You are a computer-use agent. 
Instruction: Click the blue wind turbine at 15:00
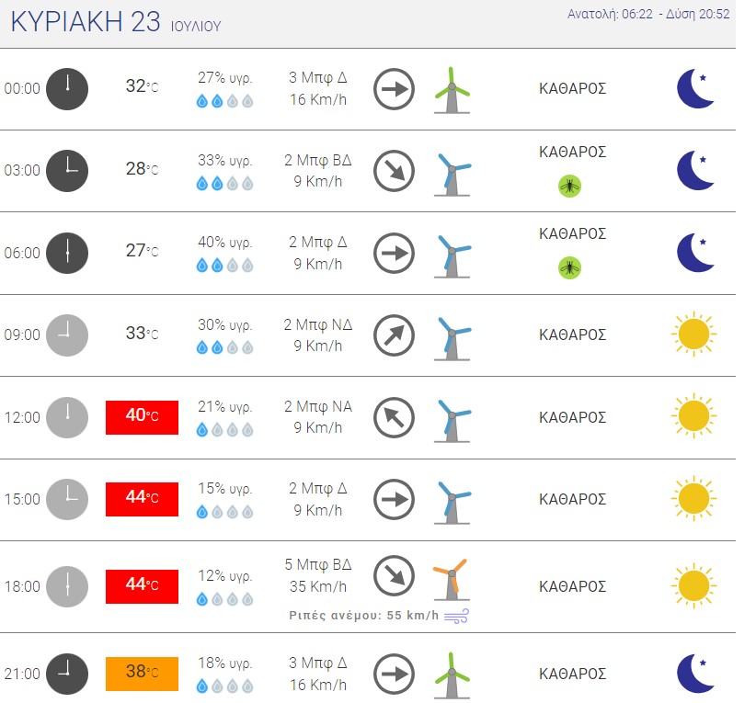click(452, 502)
